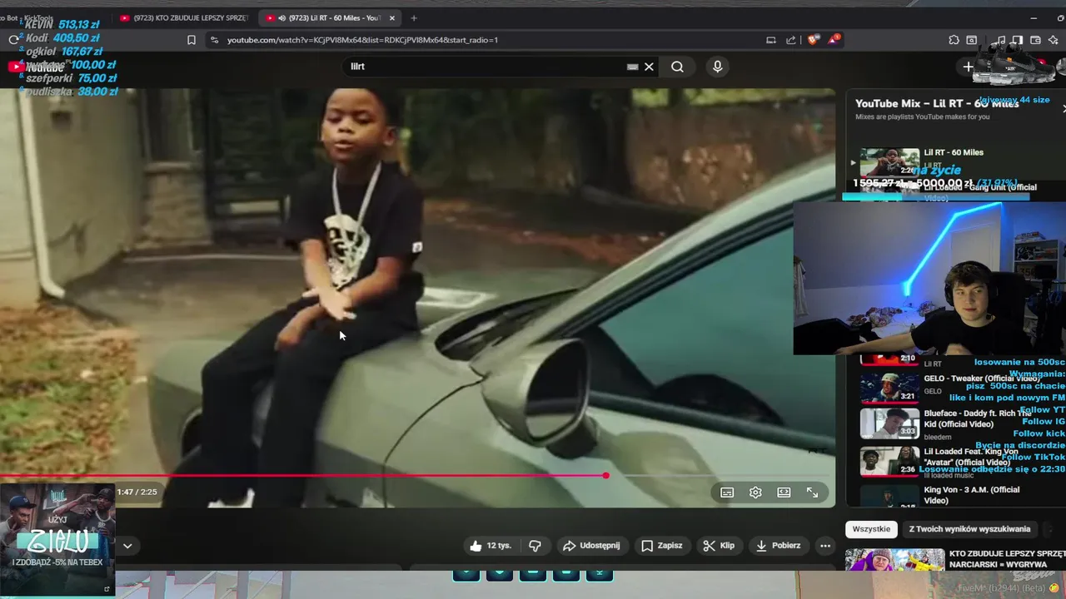
Task: Click the YouTube Mix playlist title
Action: pyautogui.click(x=937, y=103)
